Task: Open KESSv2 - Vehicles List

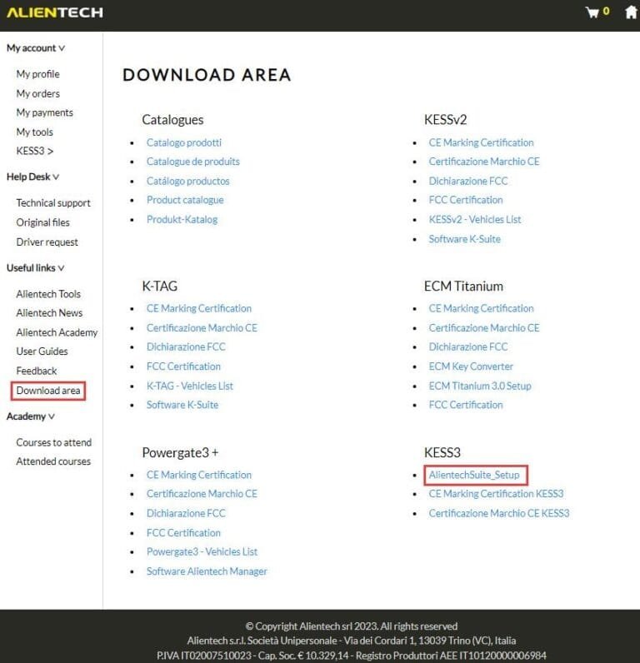Action: 475,219
